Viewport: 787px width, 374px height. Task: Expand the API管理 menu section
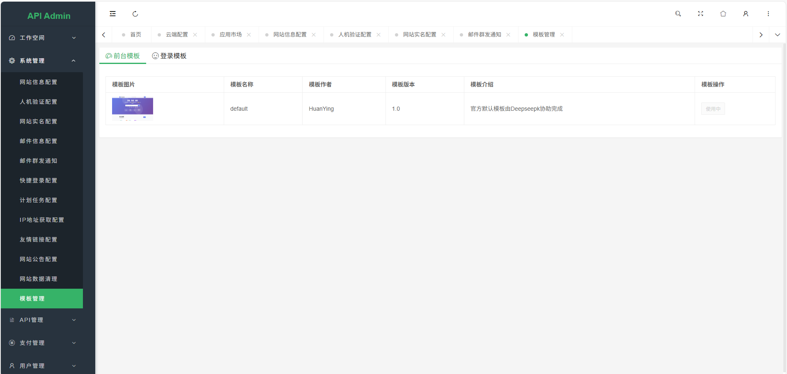coord(41,320)
